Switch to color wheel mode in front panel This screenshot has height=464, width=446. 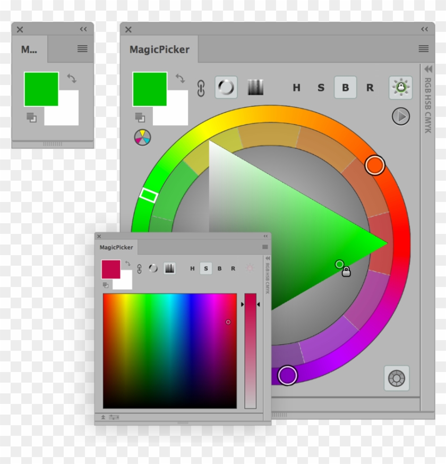click(153, 268)
